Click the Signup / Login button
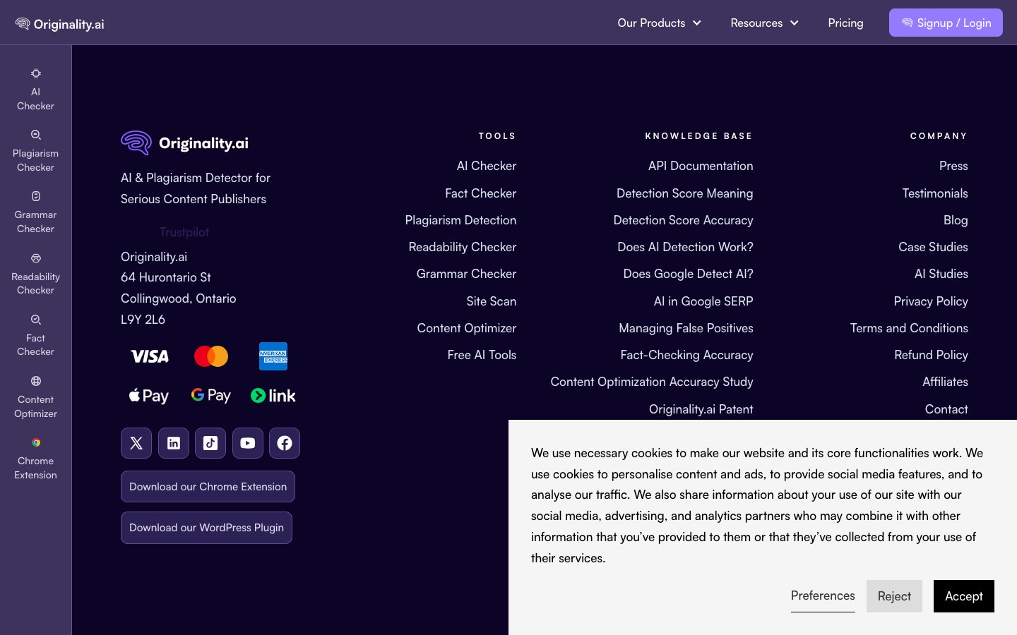The height and width of the screenshot is (635, 1017). [x=946, y=23]
